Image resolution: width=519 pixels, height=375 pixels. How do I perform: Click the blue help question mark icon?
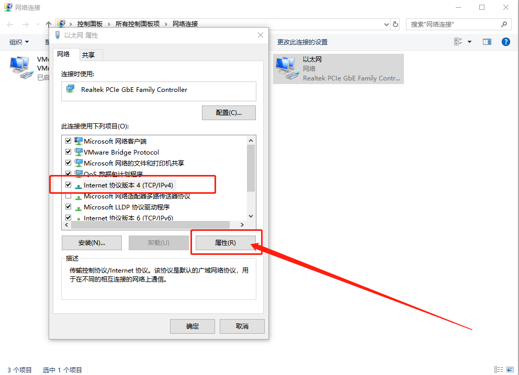[x=505, y=42]
